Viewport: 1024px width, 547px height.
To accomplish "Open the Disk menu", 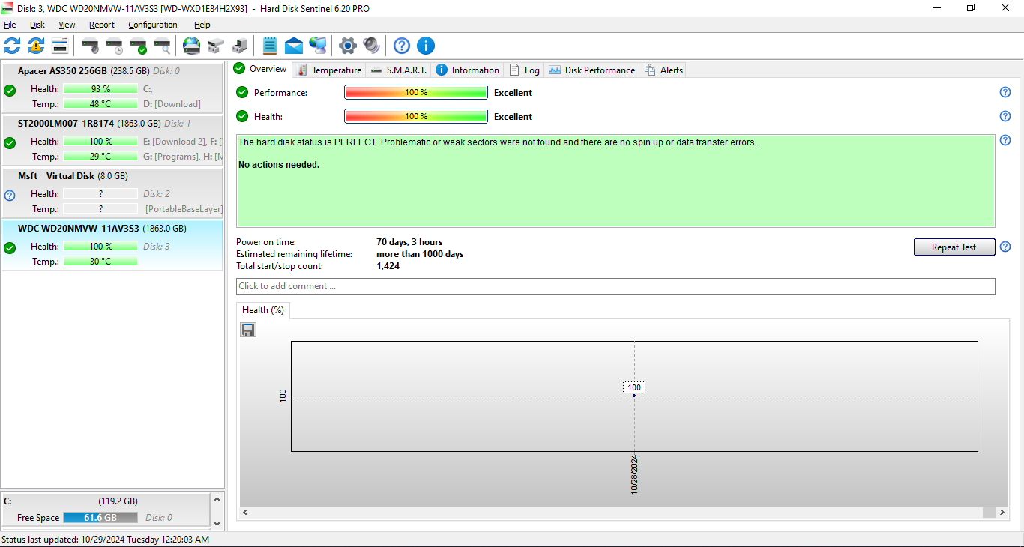I will (37, 25).
